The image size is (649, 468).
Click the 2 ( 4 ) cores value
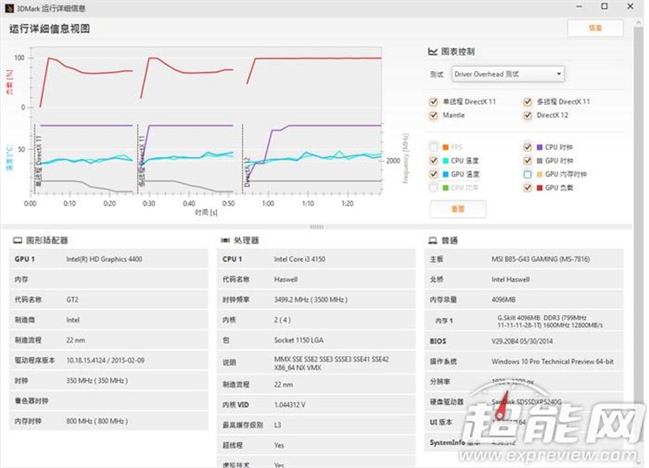[x=283, y=320]
